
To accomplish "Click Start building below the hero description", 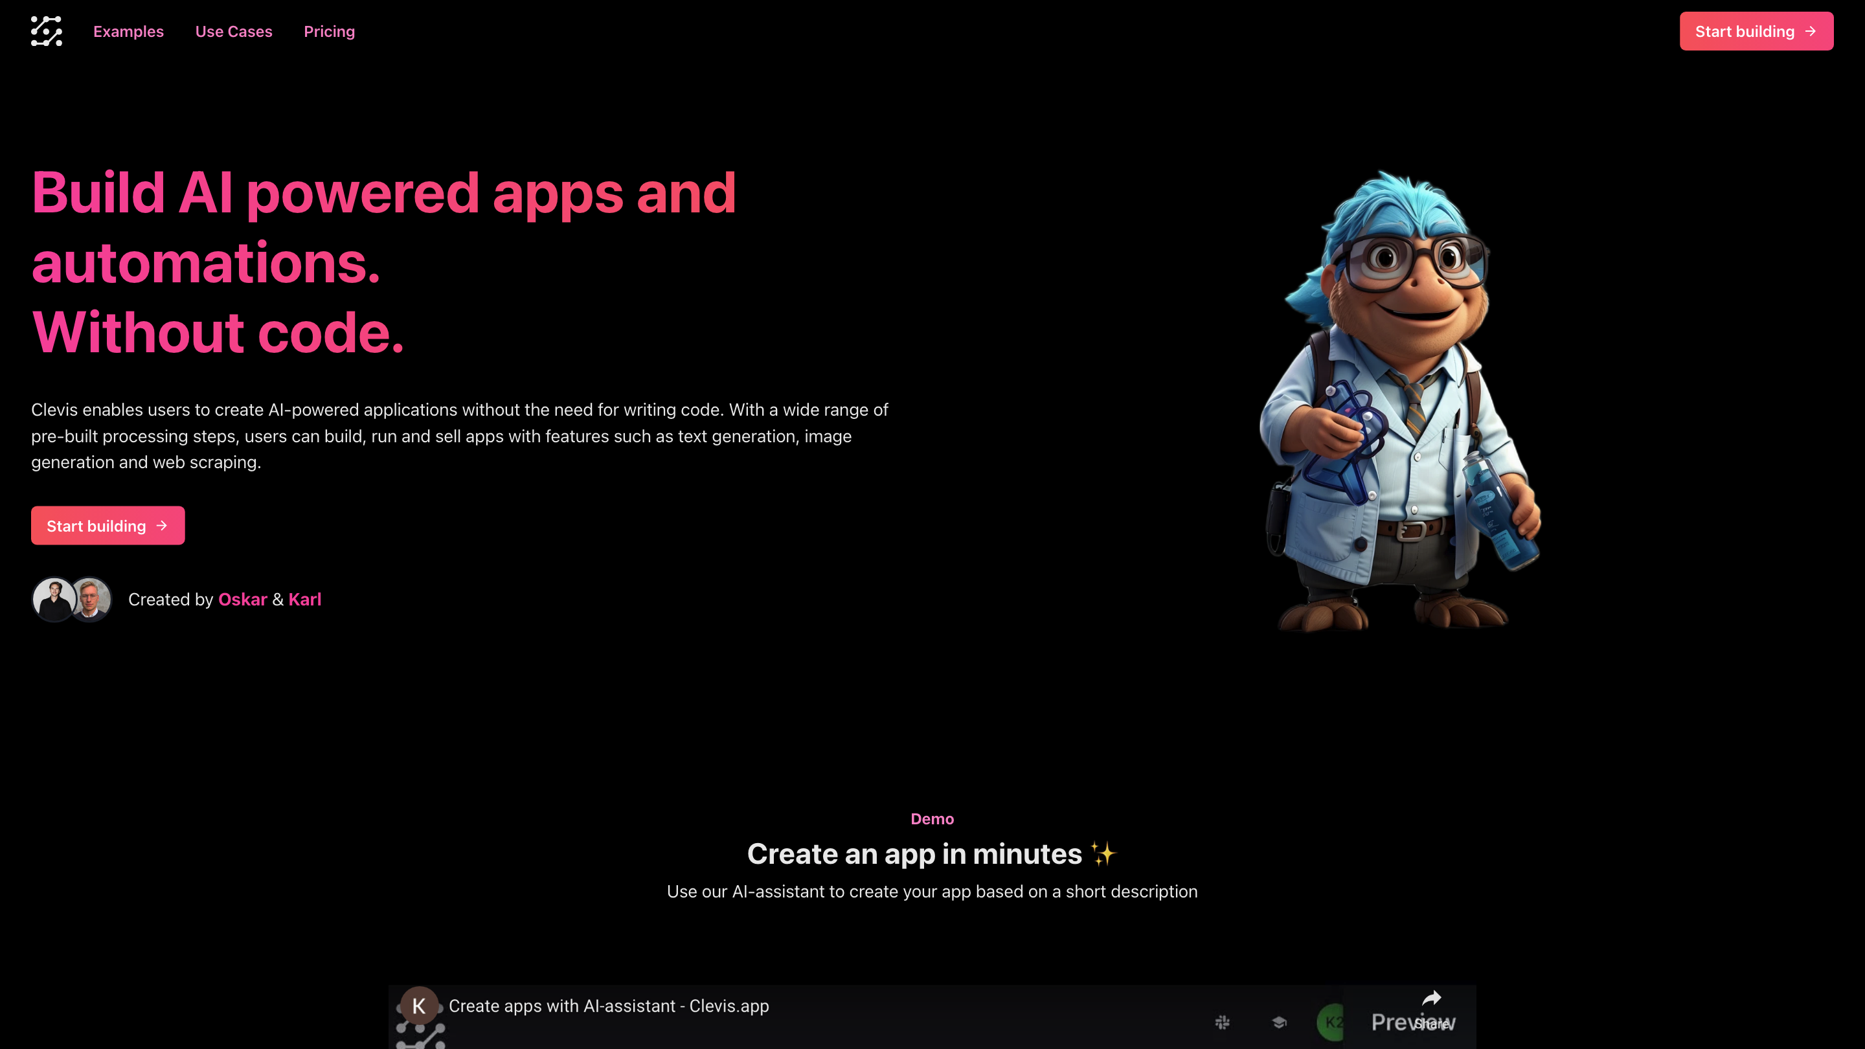I will [107, 526].
